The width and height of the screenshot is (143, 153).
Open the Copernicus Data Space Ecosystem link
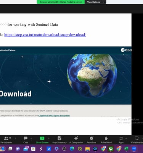(x=54, y=115)
